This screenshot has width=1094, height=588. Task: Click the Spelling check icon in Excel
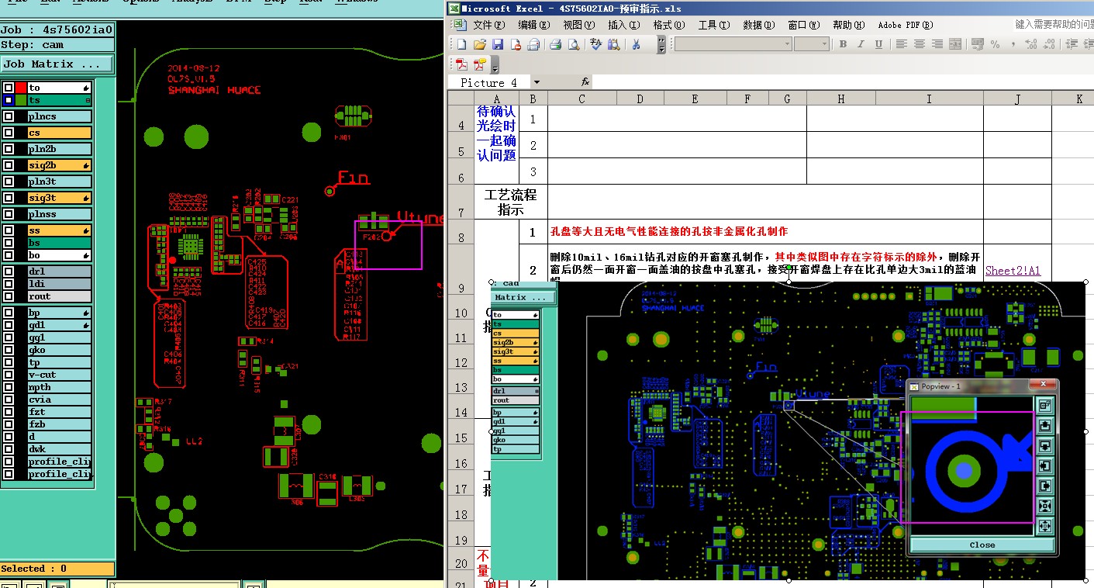(x=595, y=44)
